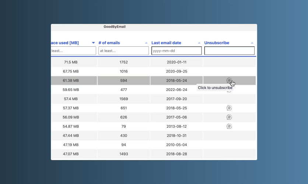Sort by the "Last email date" header
Image resolution: width=308 pixels, height=184 pixels.
(166, 43)
